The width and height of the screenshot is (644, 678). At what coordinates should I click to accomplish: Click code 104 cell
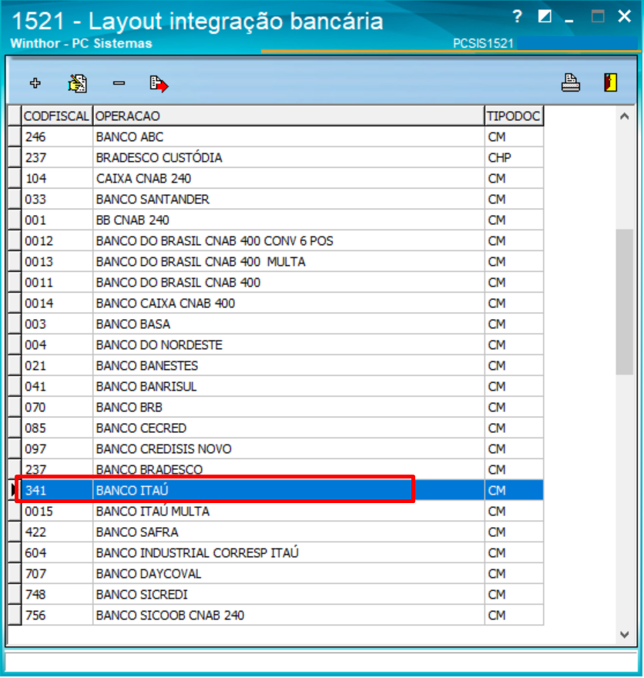pyautogui.click(x=57, y=178)
